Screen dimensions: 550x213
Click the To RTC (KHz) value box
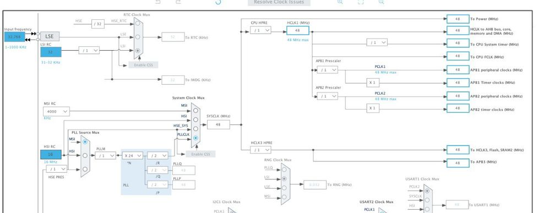[x=173, y=37]
